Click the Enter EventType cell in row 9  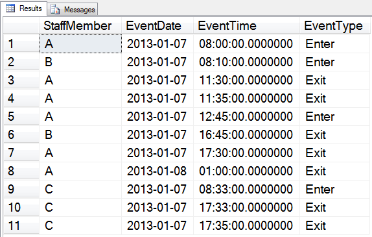336,189
